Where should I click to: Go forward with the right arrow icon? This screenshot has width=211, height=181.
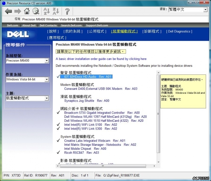coord(17,11)
